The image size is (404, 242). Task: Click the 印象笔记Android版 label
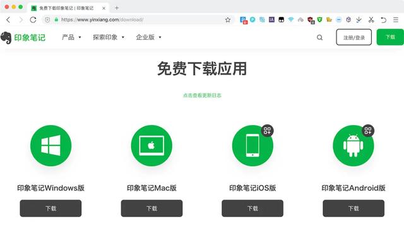(353, 188)
